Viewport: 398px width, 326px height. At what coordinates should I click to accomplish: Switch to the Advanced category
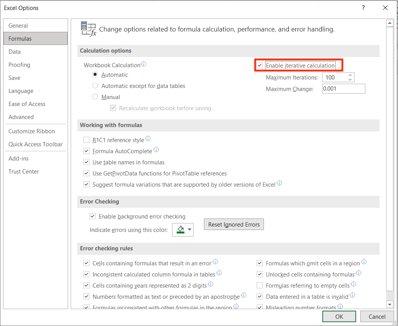[x=21, y=117]
